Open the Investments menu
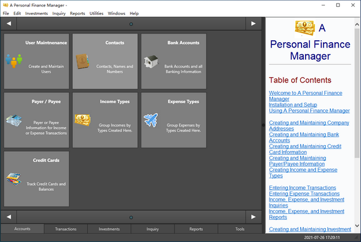Screen dimensions: 361x242 36,13
